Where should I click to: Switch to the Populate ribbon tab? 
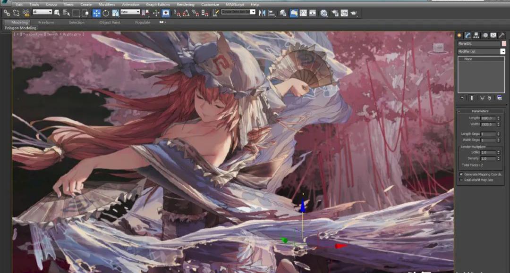pyautogui.click(x=143, y=23)
